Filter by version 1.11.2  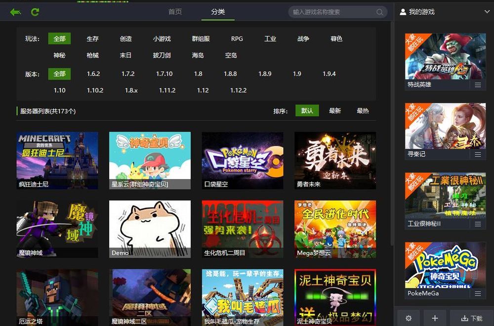(x=167, y=91)
